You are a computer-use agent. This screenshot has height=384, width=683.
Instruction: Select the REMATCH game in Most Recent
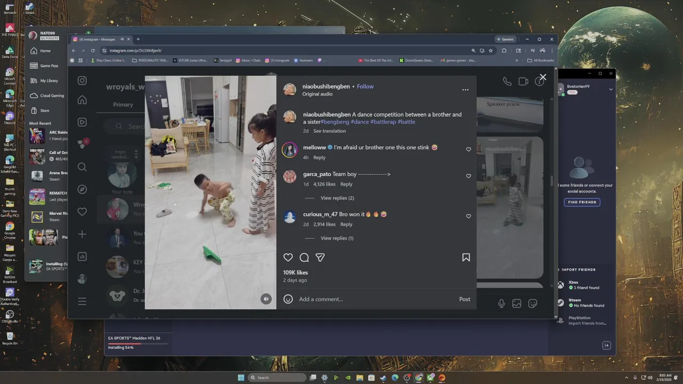click(48, 196)
